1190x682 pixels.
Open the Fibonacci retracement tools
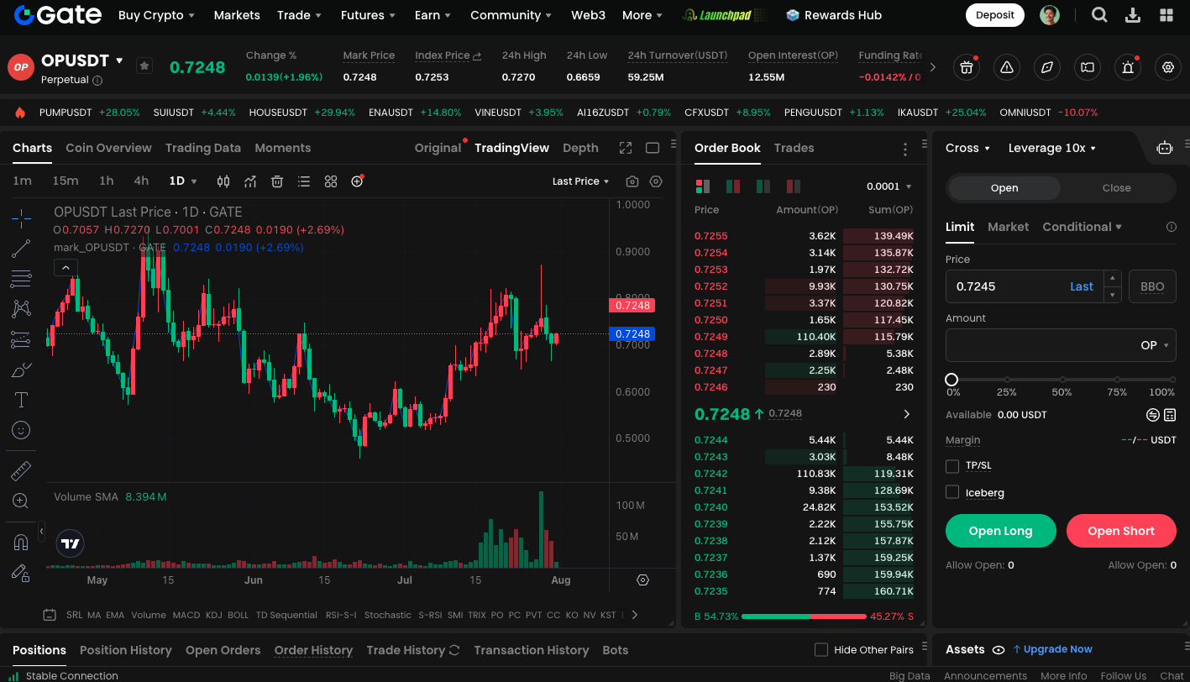click(x=21, y=279)
